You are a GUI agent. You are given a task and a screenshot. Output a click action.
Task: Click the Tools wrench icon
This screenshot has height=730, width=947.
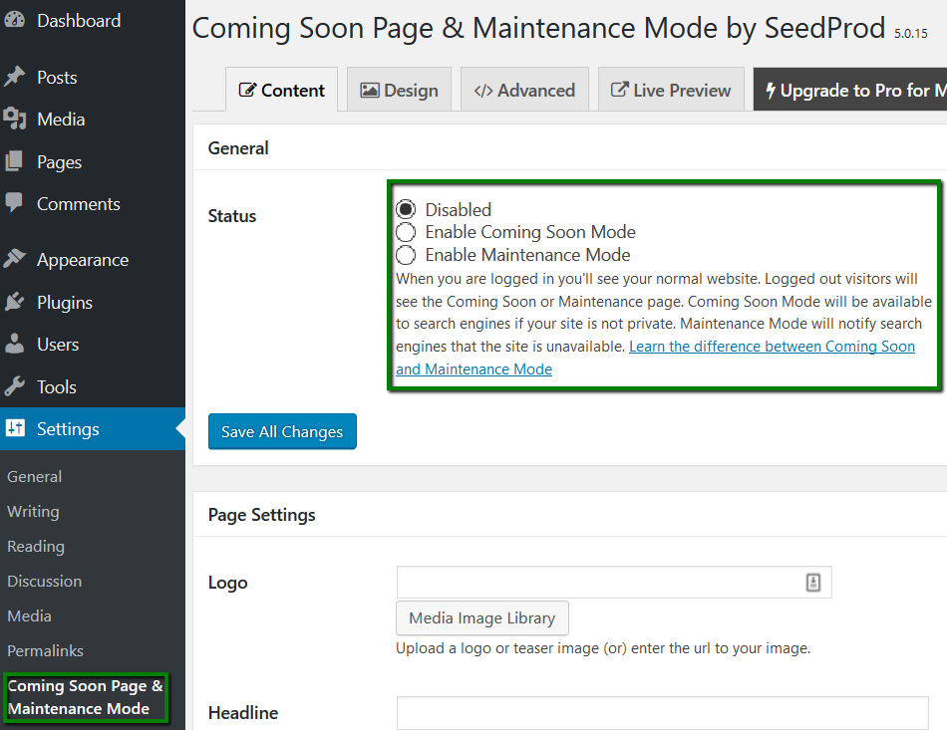(x=14, y=386)
